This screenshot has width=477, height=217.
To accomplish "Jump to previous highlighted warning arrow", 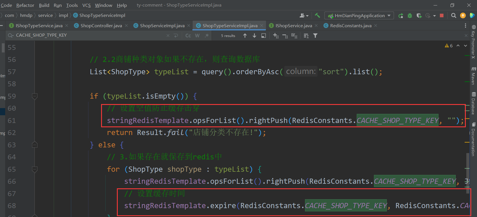I will tap(458, 46).
